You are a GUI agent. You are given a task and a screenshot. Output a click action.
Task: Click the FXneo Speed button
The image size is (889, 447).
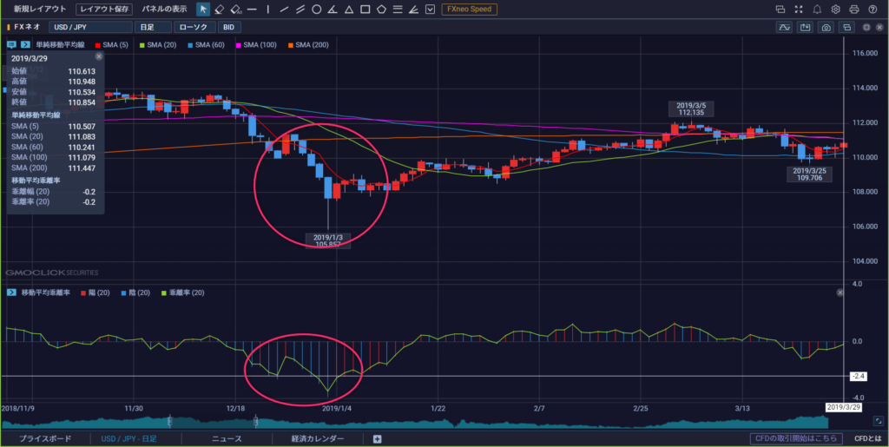tap(470, 9)
